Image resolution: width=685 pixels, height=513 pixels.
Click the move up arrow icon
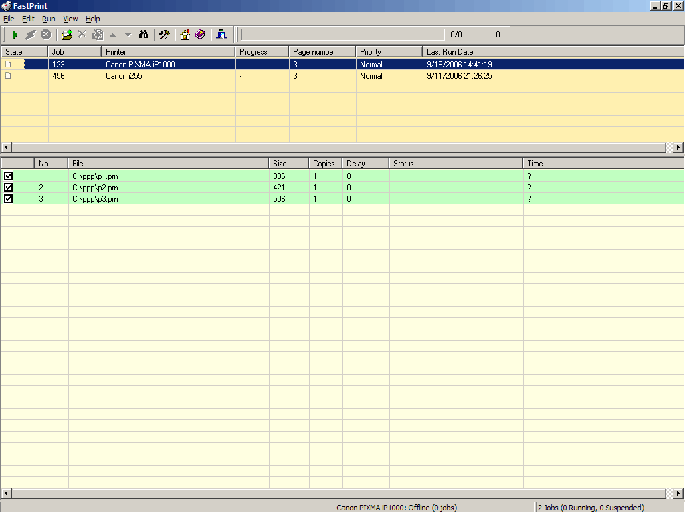(x=113, y=34)
